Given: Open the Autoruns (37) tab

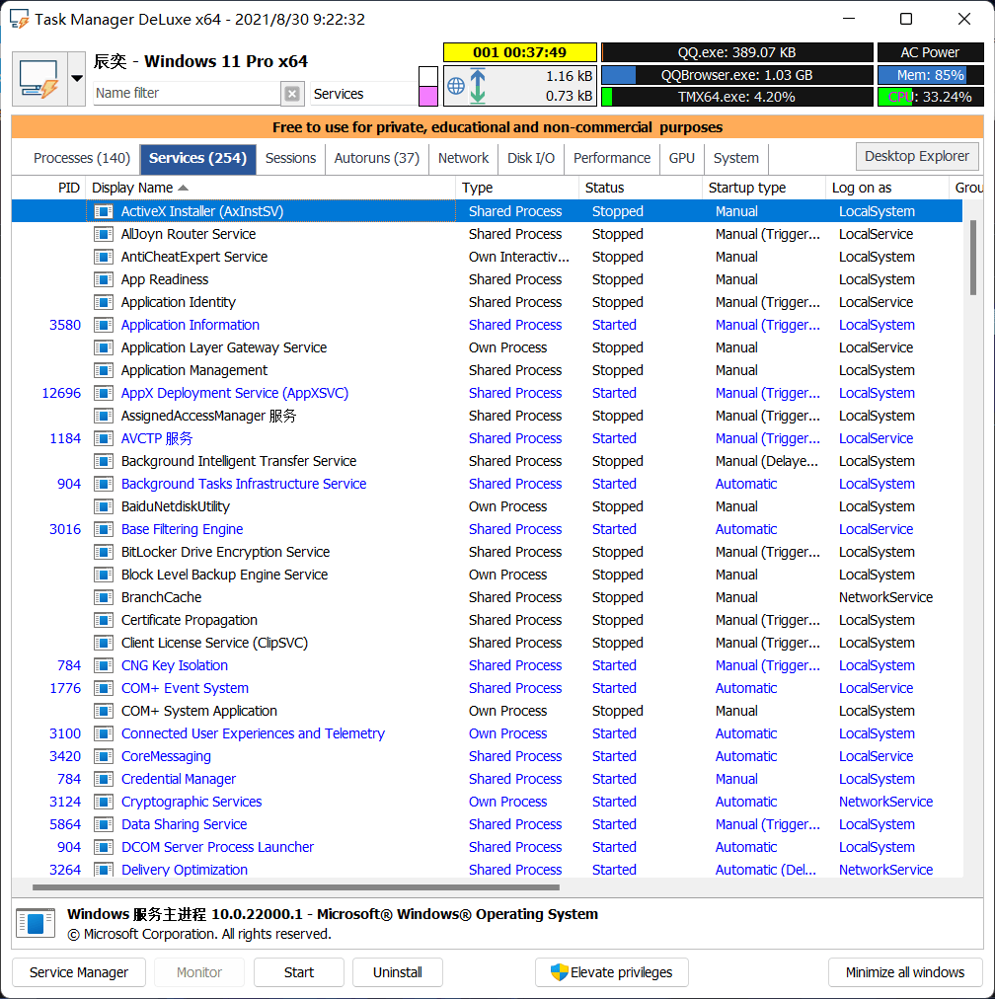Looking at the screenshot, I should (376, 157).
